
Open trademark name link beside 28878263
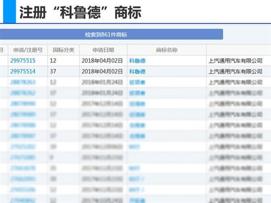(137, 82)
